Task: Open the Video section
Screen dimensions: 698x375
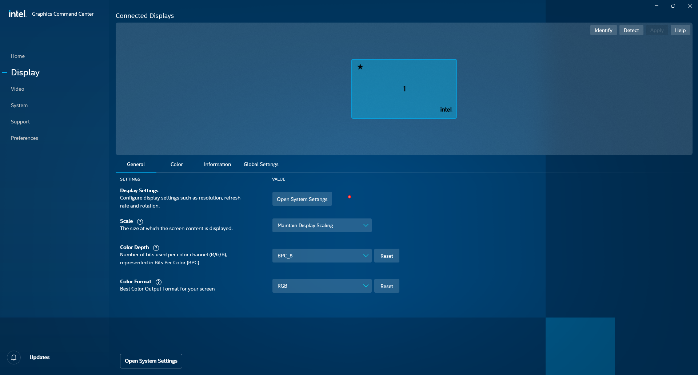Action: click(17, 89)
